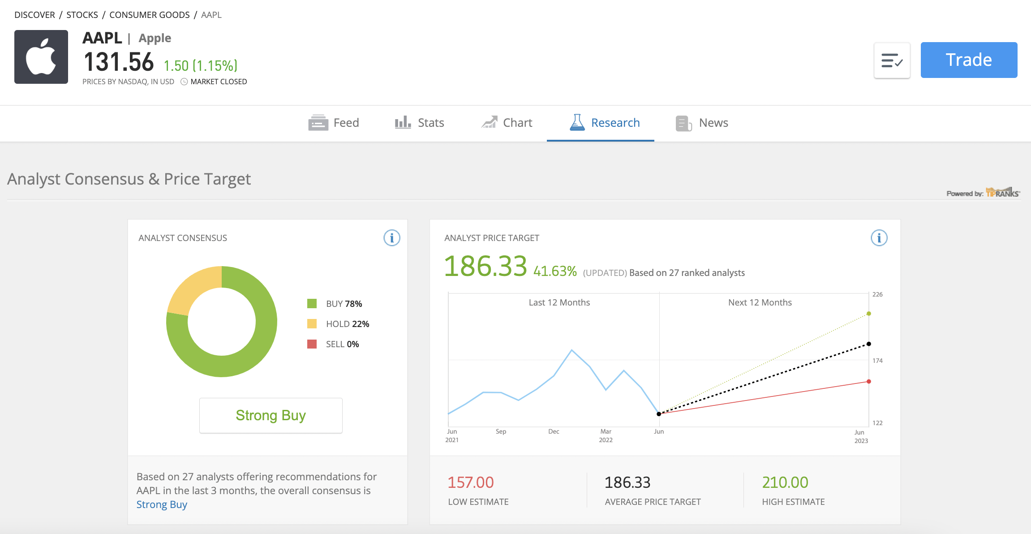The image size is (1031, 534).
Task: Click the blue Trade button
Action: point(969,60)
